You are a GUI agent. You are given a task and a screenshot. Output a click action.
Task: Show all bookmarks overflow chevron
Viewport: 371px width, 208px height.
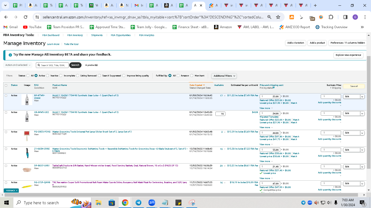coord(362,27)
